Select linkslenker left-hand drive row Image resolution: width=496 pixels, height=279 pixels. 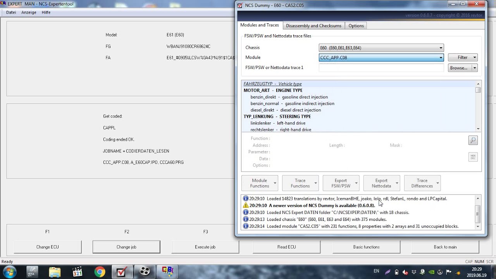(358, 123)
